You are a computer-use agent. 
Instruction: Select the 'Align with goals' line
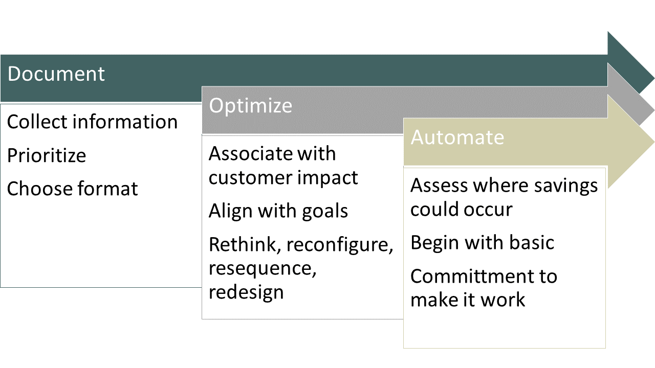pyautogui.click(x=278, y=211)
